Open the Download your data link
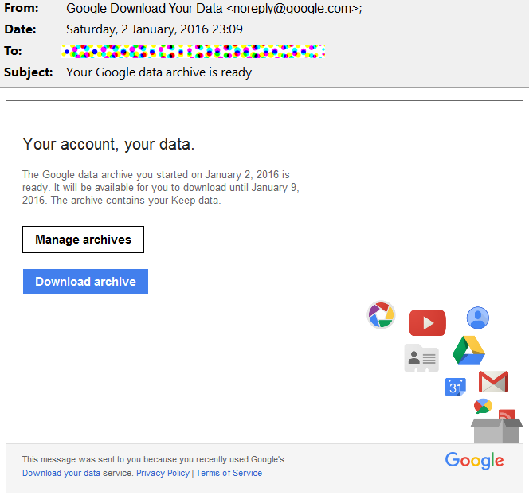Image resolution: width=529 pixels, height=499 pixels. coord(61,473)
